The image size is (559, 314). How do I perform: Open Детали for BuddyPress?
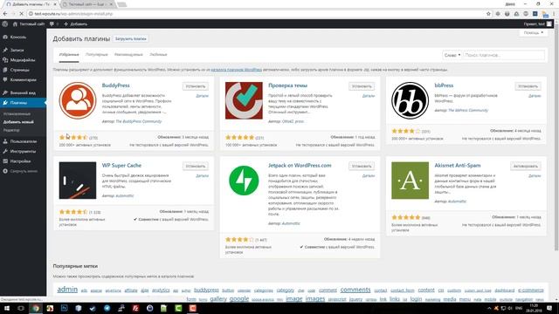coord(202,96)
